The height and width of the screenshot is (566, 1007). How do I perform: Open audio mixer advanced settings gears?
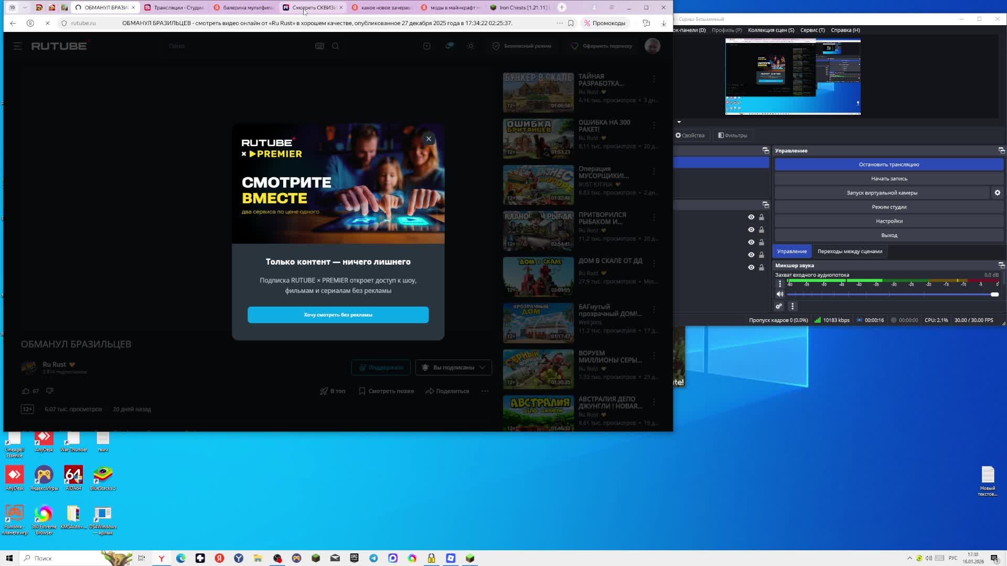(779, 307)
